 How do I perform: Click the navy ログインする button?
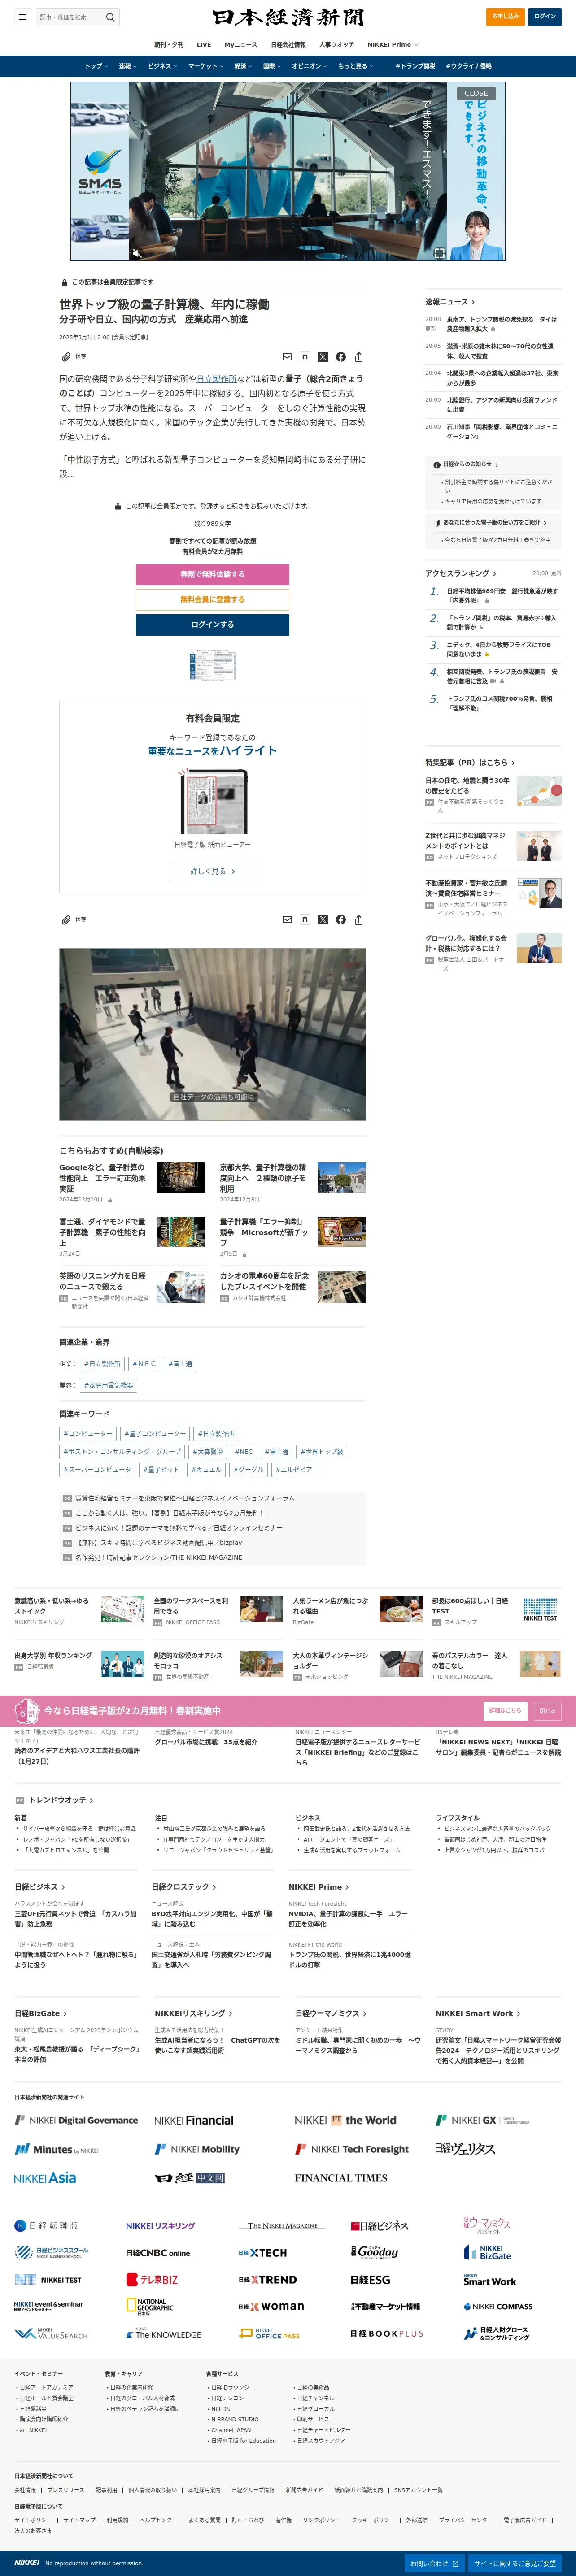212,624
